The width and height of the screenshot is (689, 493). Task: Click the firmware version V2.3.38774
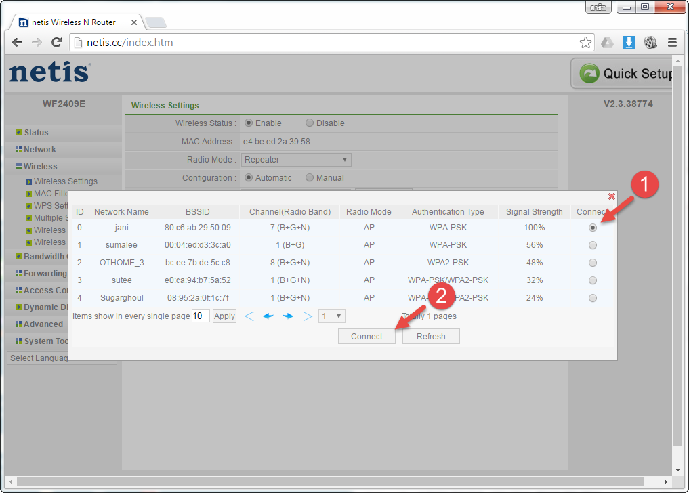(x=628, y=104)
